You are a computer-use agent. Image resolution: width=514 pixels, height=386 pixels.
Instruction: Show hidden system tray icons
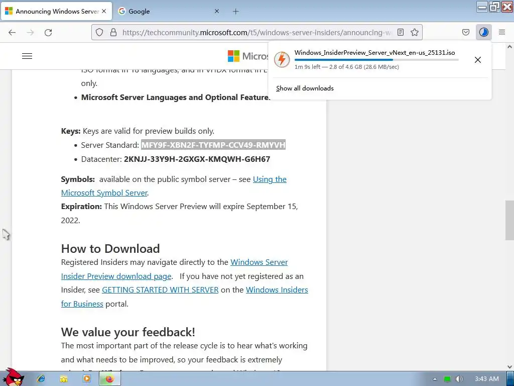coord(435,379)
